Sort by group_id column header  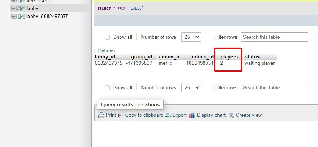[141, 57]
